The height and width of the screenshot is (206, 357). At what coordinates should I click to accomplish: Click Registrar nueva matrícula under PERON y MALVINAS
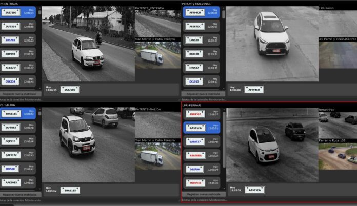203,94
